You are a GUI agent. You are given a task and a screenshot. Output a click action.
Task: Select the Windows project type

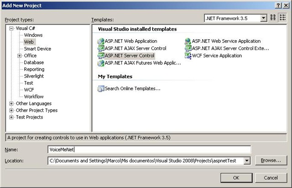(x=33, y=35)
